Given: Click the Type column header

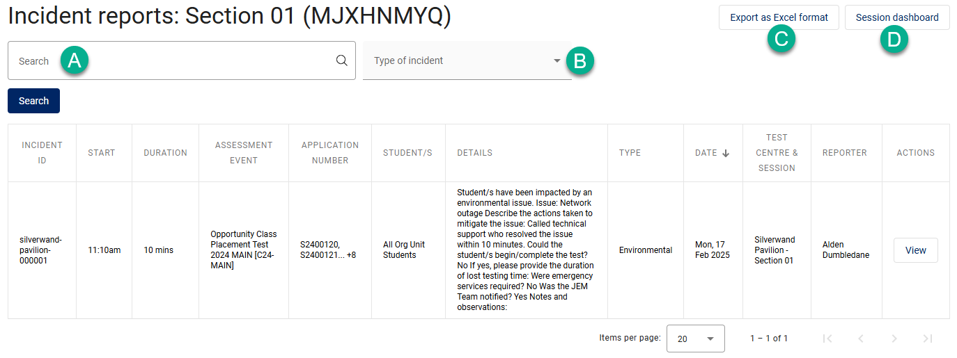Looking at the screenshot, I should pyautogui.click(x=630, y=153).
